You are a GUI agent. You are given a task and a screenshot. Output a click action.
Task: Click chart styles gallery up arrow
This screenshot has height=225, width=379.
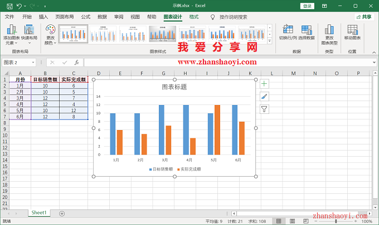[270, 27]
